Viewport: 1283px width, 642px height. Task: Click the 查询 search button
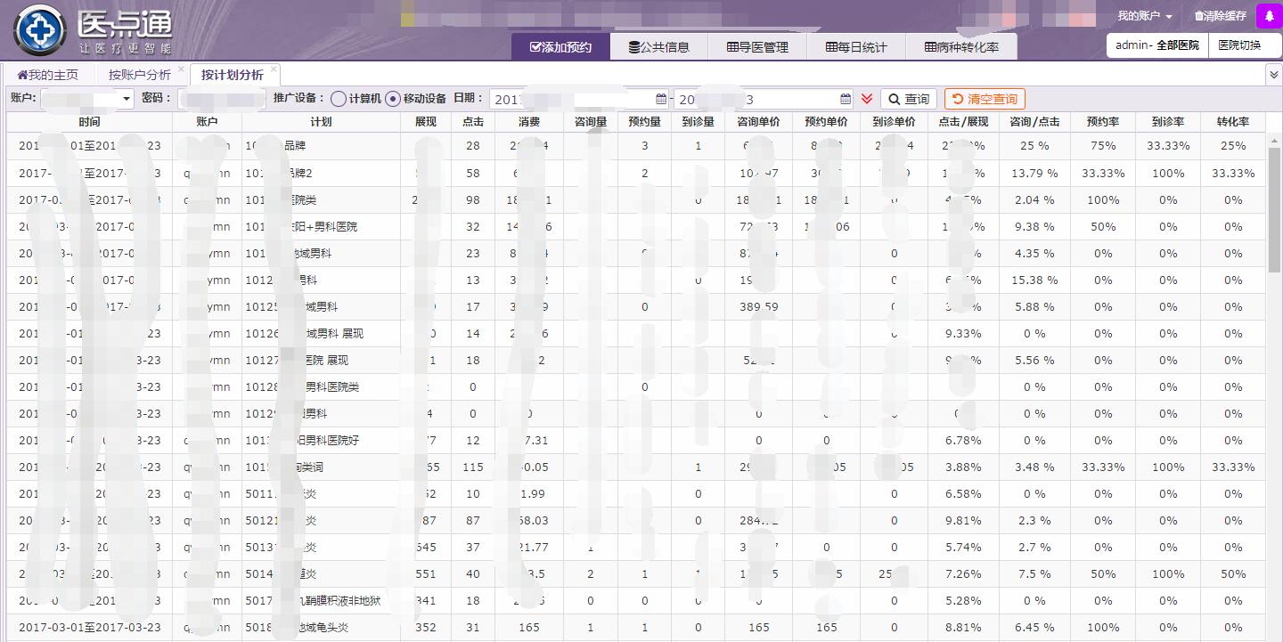coord(908,99)
